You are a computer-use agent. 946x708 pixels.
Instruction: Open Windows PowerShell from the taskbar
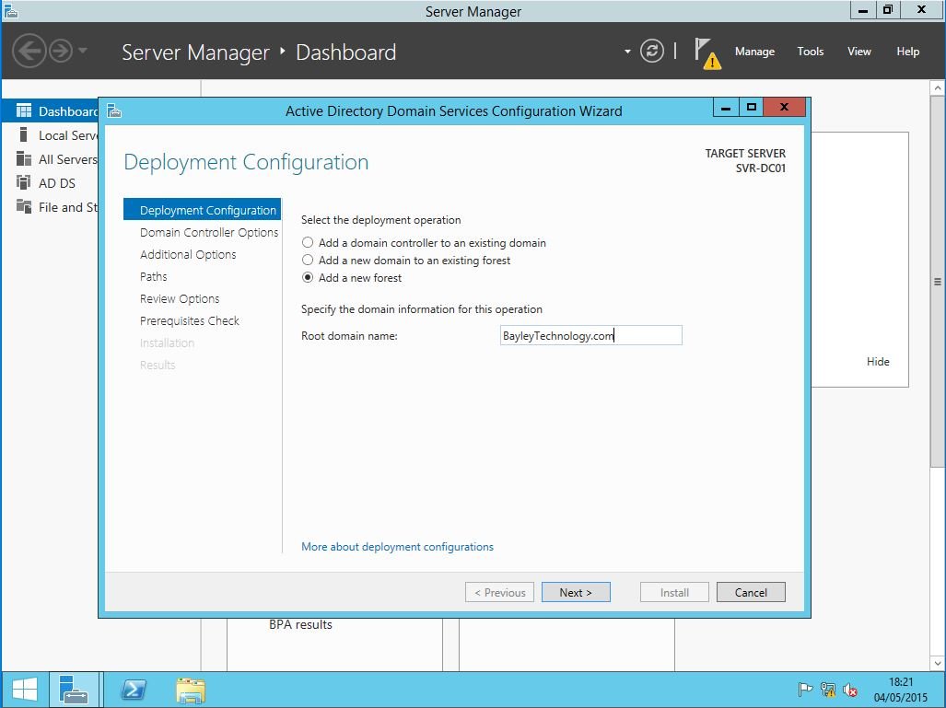(133, 690)
